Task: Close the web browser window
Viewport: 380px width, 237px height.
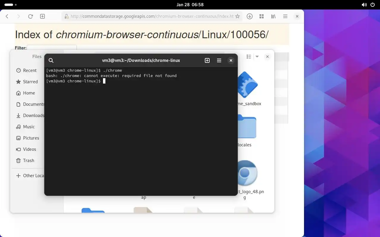Action: pos(297,16)
